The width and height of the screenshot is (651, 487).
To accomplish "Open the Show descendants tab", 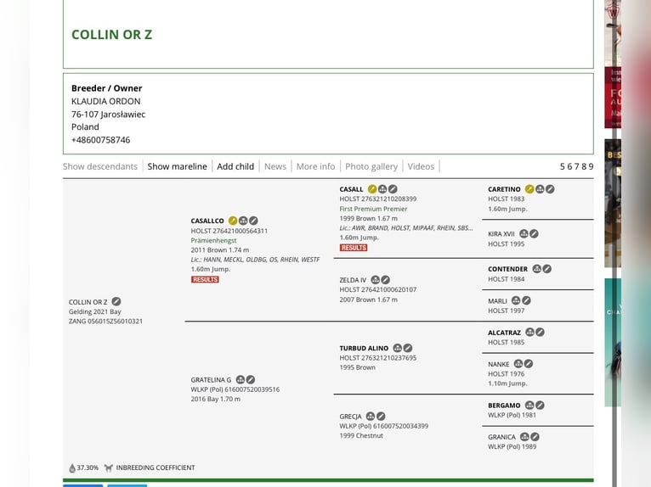I will coord(100,166).
